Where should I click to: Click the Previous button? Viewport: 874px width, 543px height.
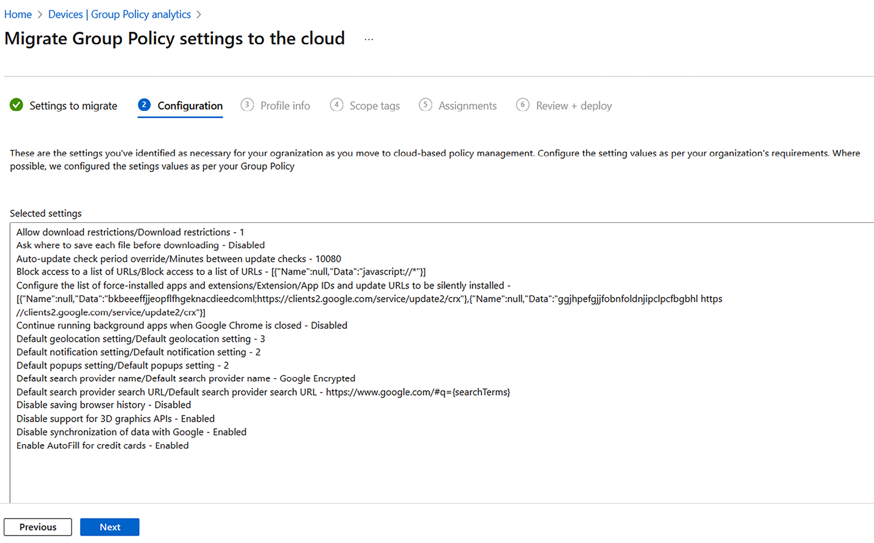point(38,527)
